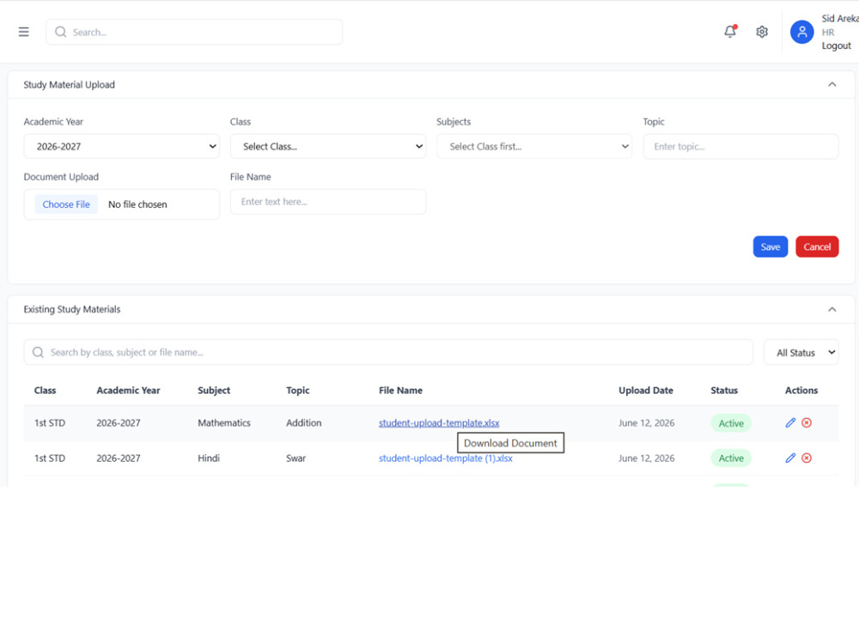Click the Topic column header
This screenshot has width=859, height=643.
tap(297, 390)
